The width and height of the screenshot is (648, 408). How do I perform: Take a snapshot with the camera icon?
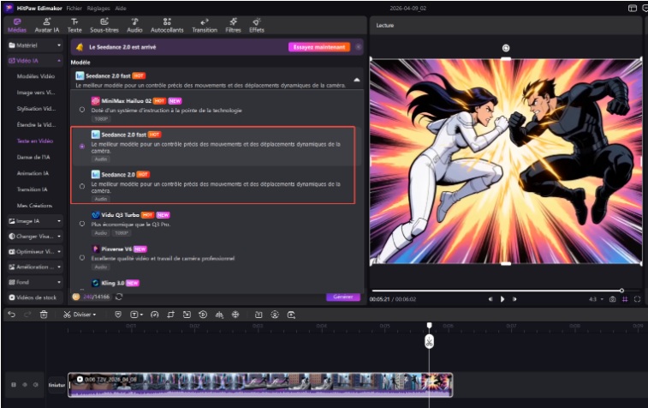(x=613, y=299)
